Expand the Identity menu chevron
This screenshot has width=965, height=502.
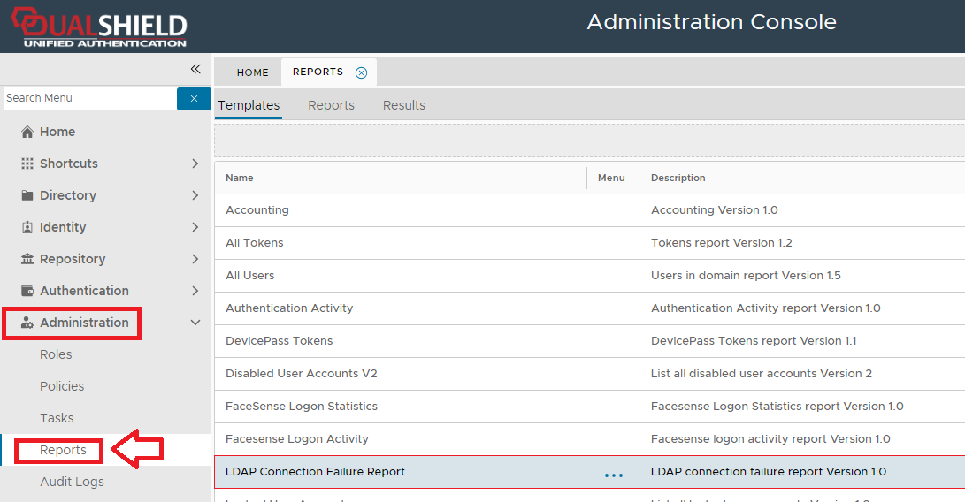[x=195, y=227]
